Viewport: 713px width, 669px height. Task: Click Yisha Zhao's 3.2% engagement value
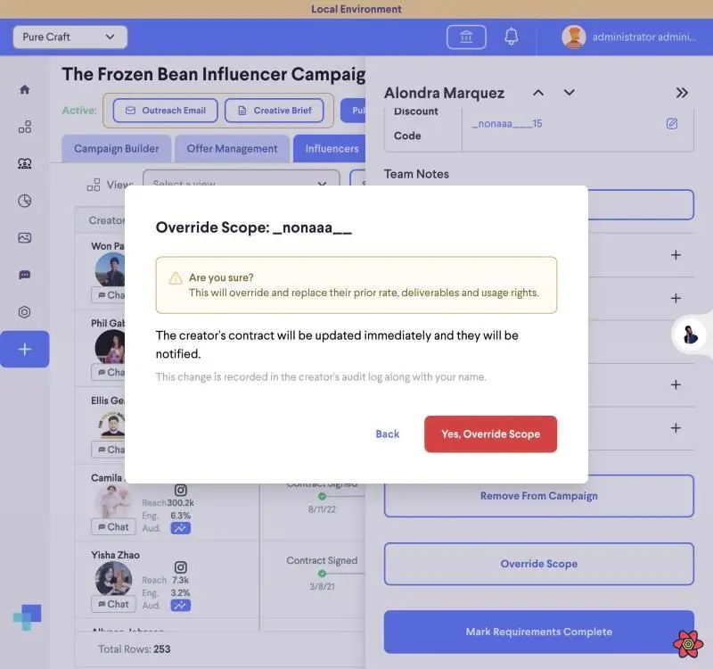[x=180, y=592]
